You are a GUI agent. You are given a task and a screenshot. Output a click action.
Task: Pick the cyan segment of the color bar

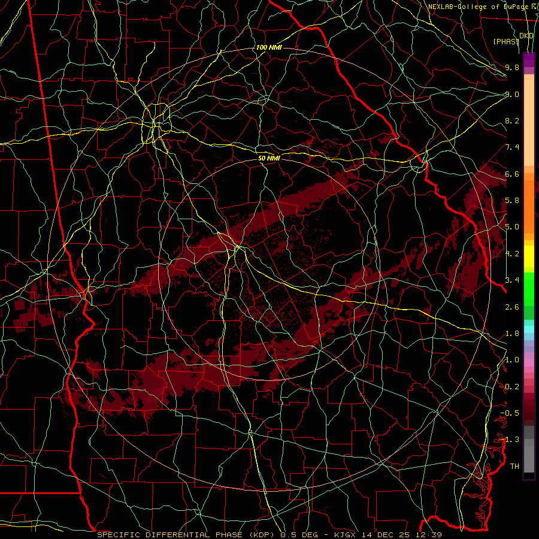tap(529, 329)
